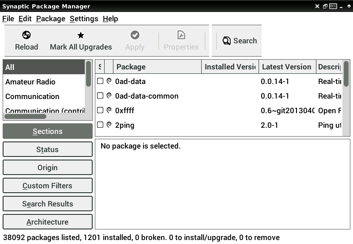
Task: Sort by the Description column header
Action: click(x=329, y=67)
